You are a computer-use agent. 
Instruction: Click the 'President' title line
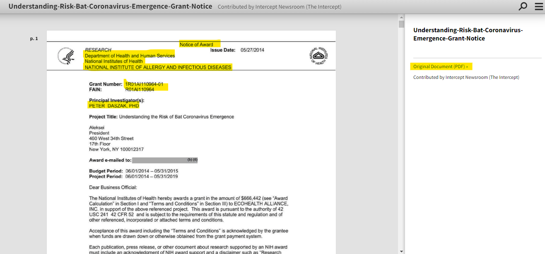(x=99, y=133)
